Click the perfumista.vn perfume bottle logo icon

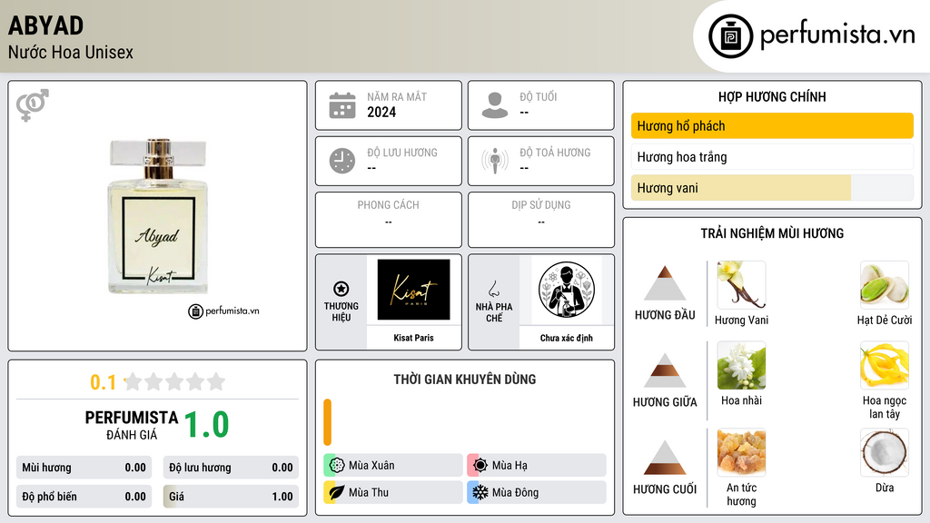coord(730,36)
